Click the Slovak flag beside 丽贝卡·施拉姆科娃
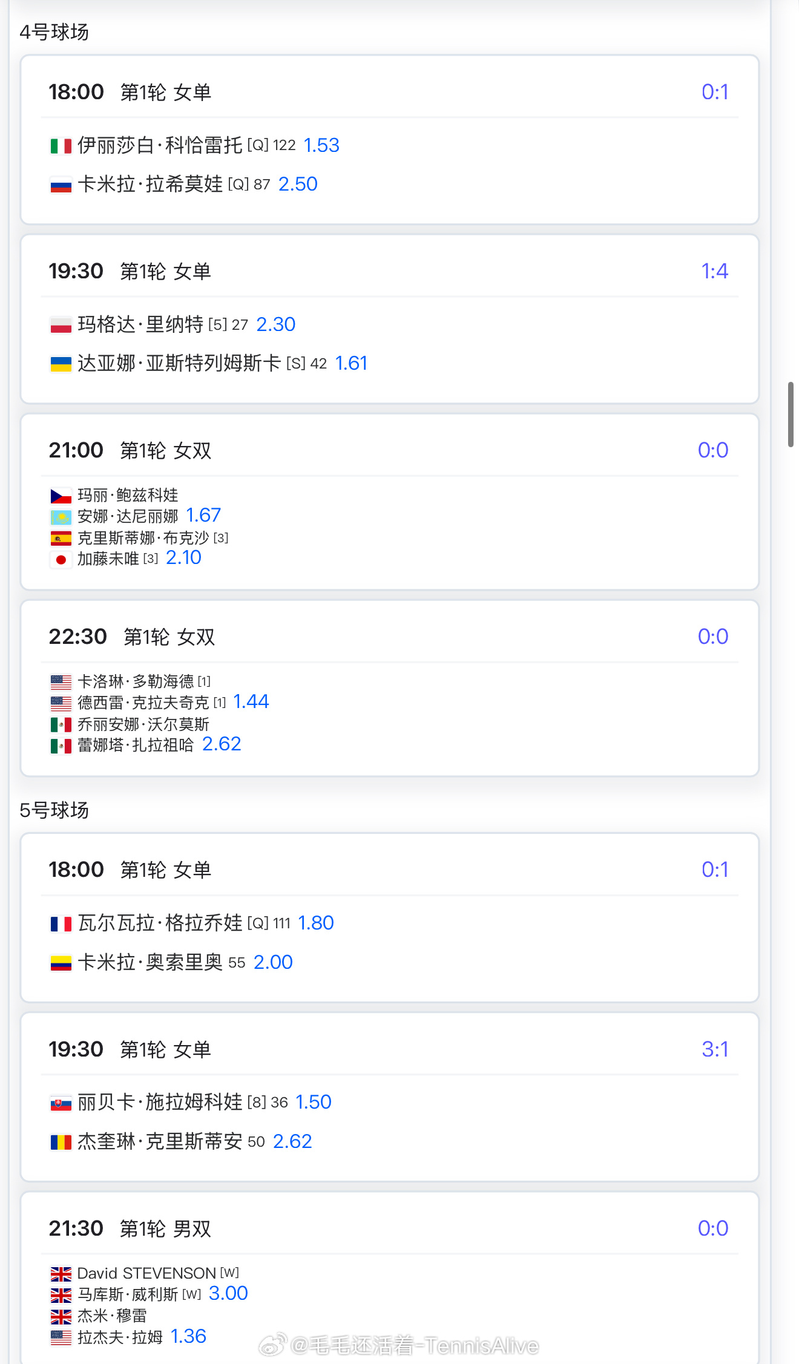Image resolution: width=799 pixels, height=1364 pixels. coord(61,1103)
